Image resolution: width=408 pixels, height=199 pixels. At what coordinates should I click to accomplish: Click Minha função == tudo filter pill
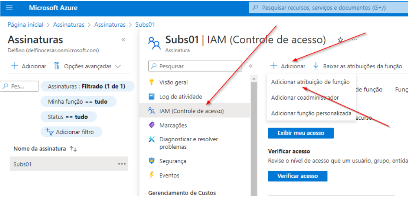(x=78, y=102)
